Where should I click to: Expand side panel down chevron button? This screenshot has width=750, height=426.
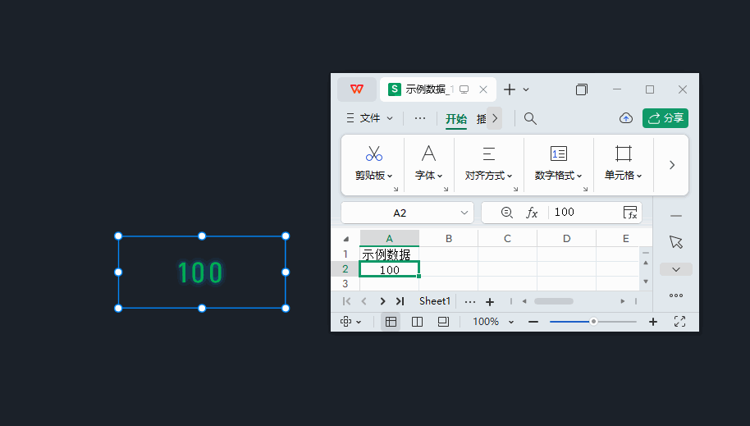[x=676, y=269]
